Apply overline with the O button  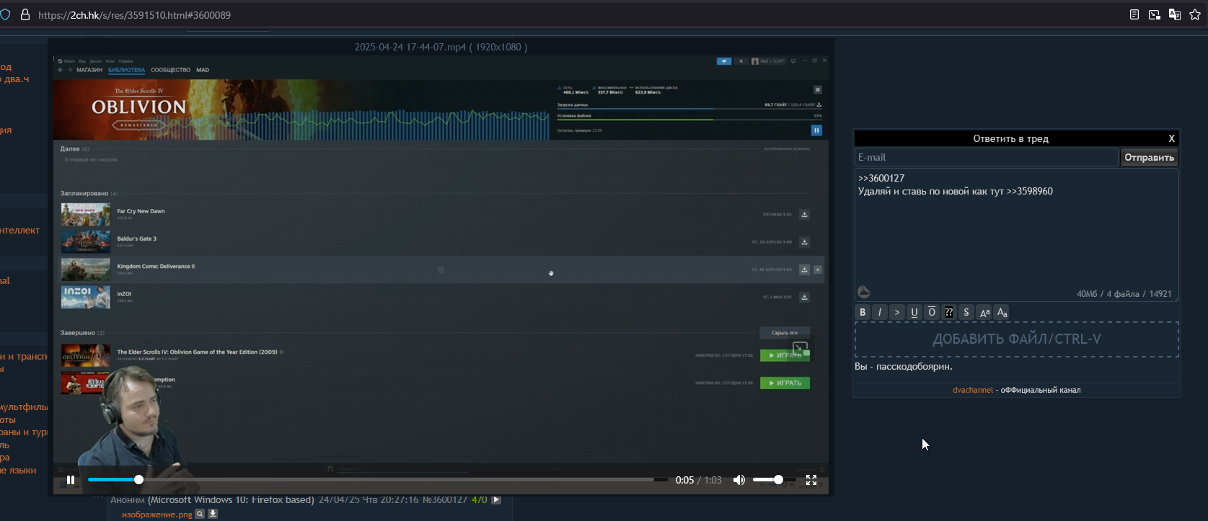point(932,312)
